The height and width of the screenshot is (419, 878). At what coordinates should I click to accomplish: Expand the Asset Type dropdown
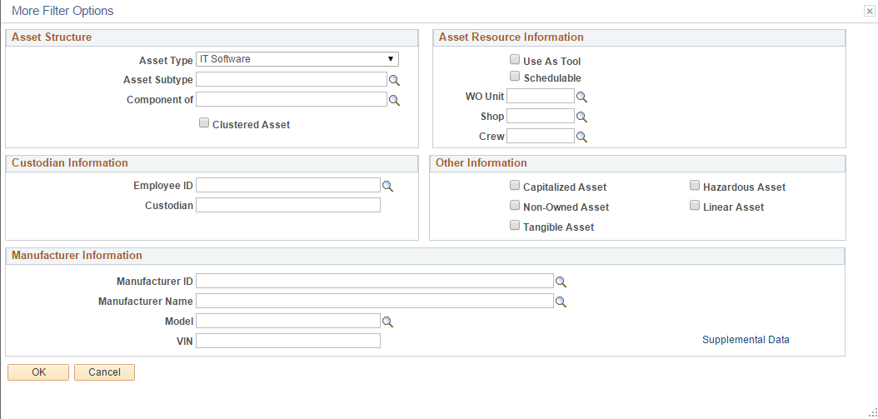297,59
